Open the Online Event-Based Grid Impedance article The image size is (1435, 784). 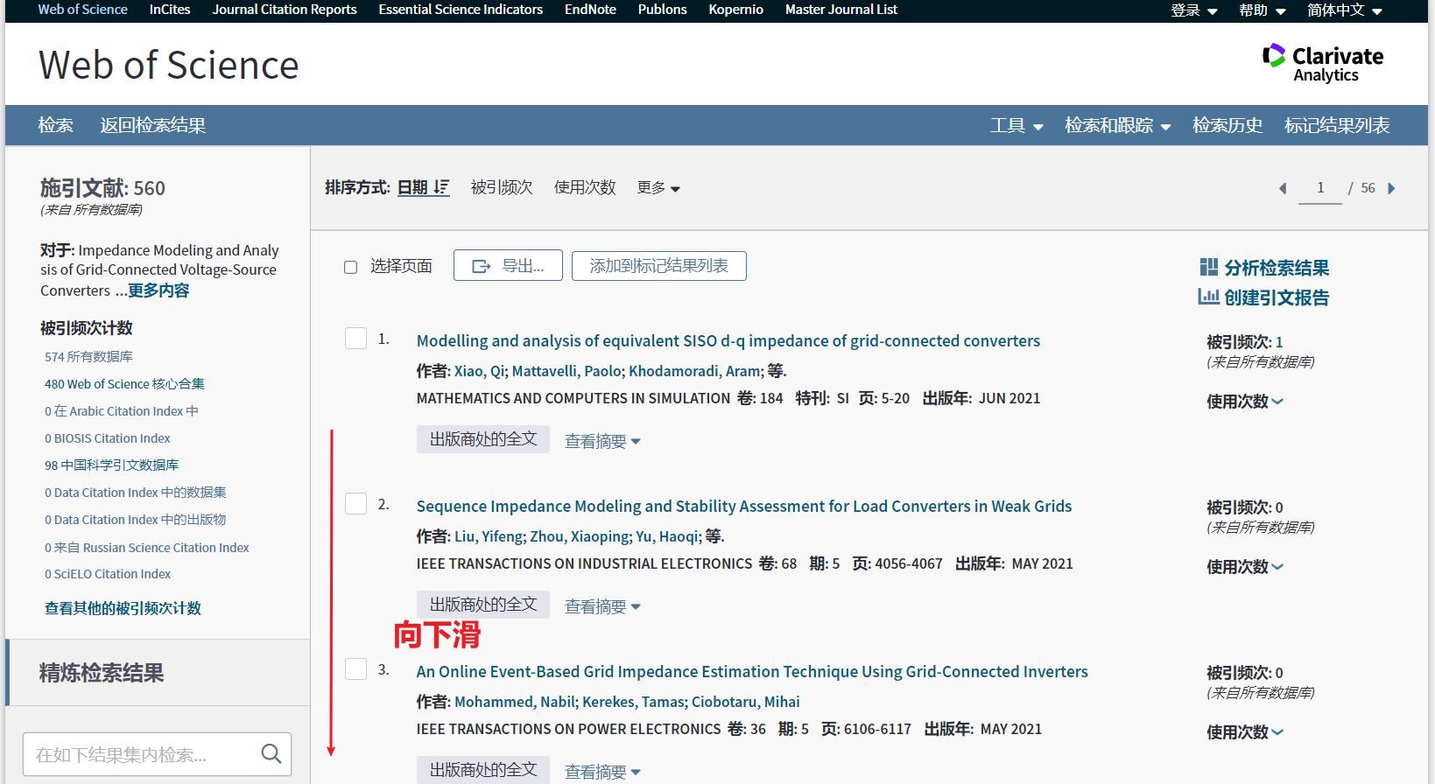pyautogui.click(x=752, y=672)
